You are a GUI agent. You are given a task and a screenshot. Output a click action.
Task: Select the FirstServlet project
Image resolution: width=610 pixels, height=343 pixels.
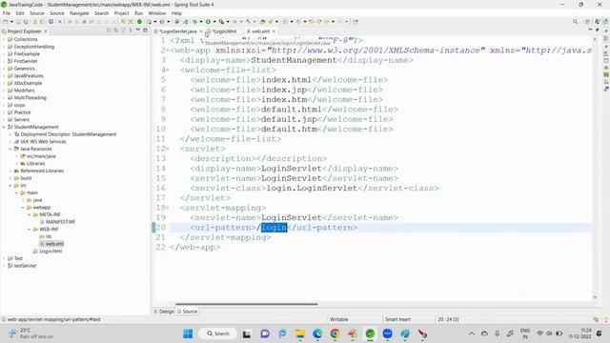[x=26, y=61]
